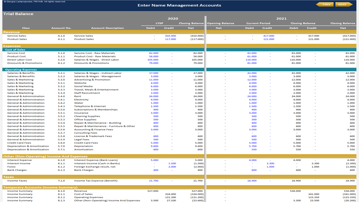Go to the previous sheet with PREV
Image resolution: width=359 pixels, height=202 pixels.
pos(325,4)
